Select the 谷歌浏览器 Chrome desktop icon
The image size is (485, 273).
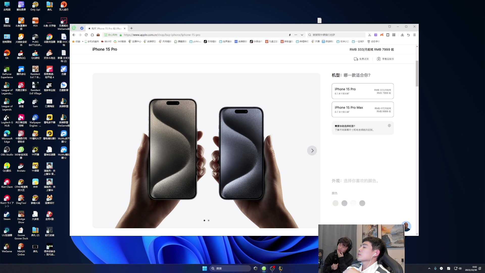coord(50,39)
